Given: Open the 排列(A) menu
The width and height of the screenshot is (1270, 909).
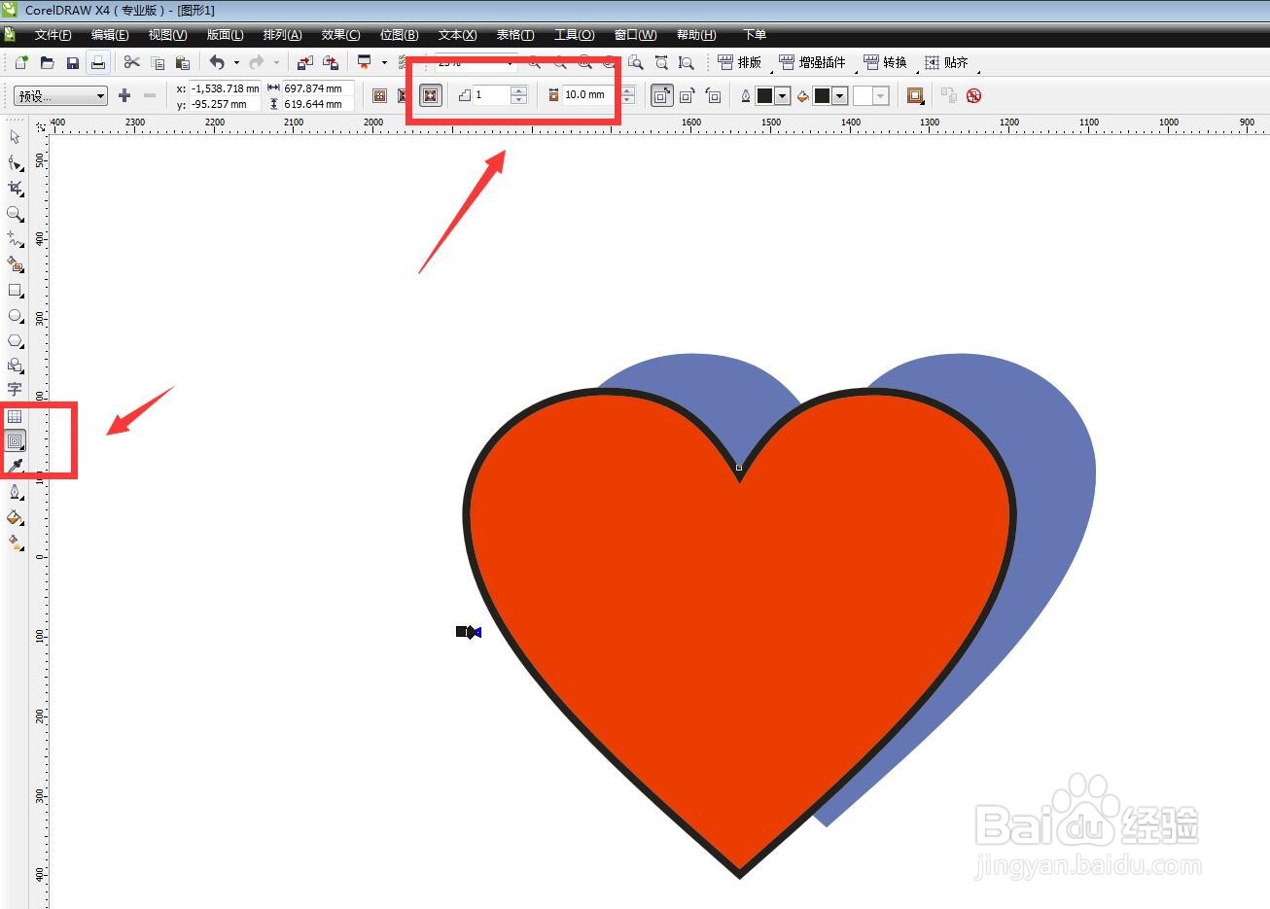Looking at the screenshot, I should (282, 35).
